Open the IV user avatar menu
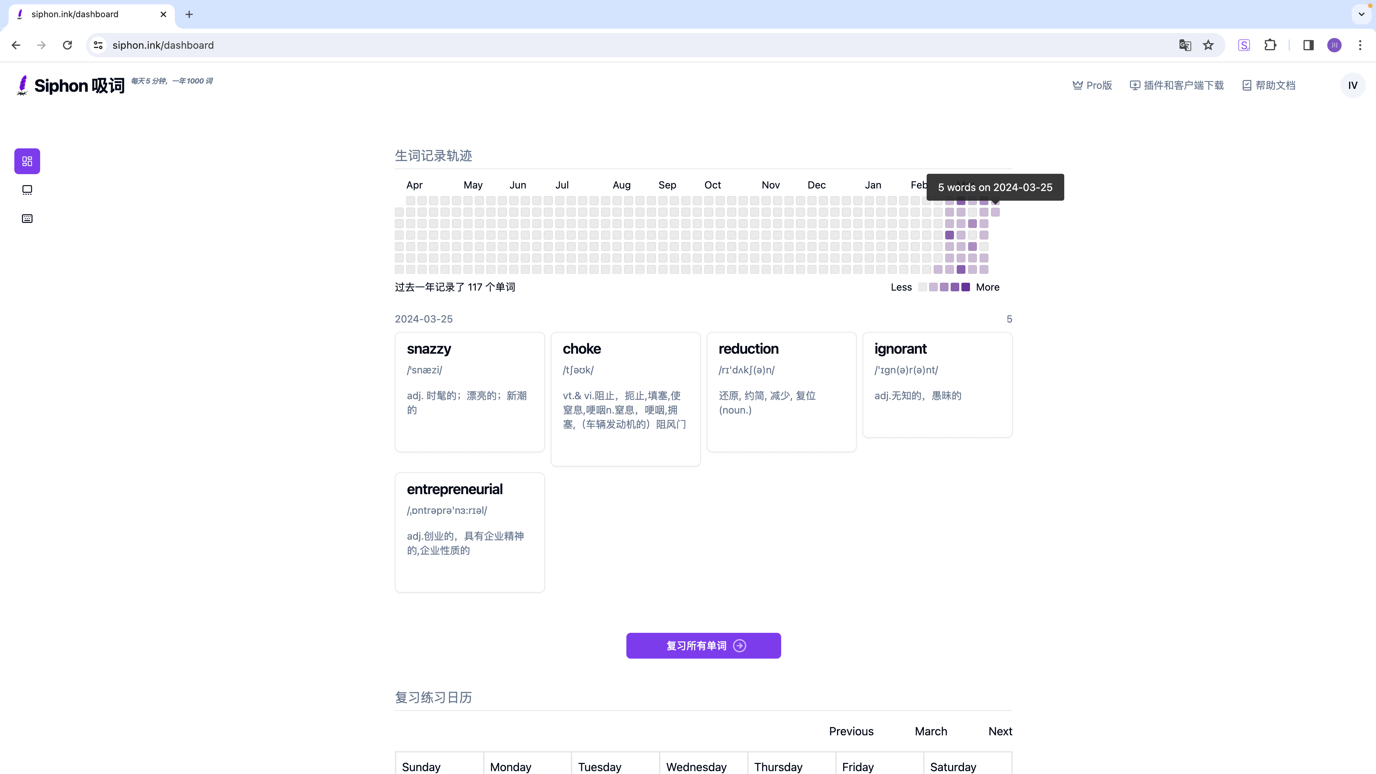Screen dimensions: 1376x774 (x=1352, y=86)
